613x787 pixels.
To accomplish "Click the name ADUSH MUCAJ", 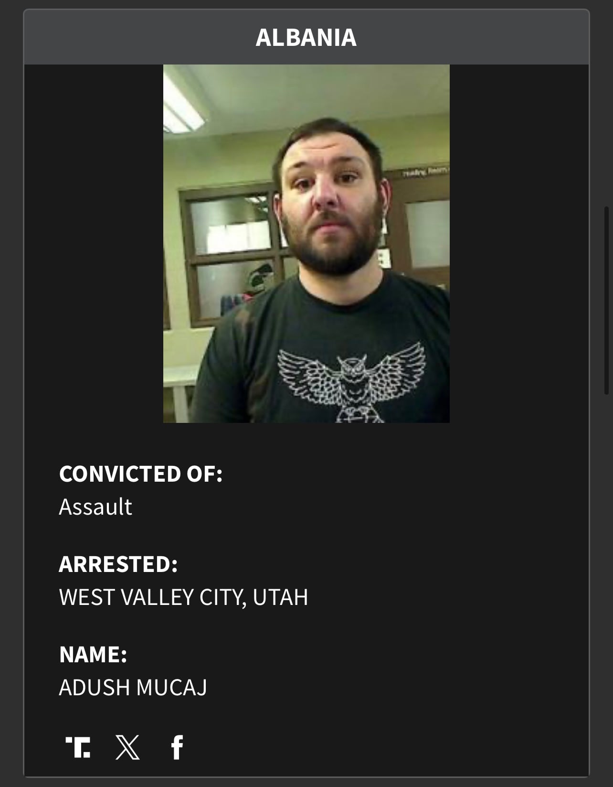I will (x=133, y=687).
